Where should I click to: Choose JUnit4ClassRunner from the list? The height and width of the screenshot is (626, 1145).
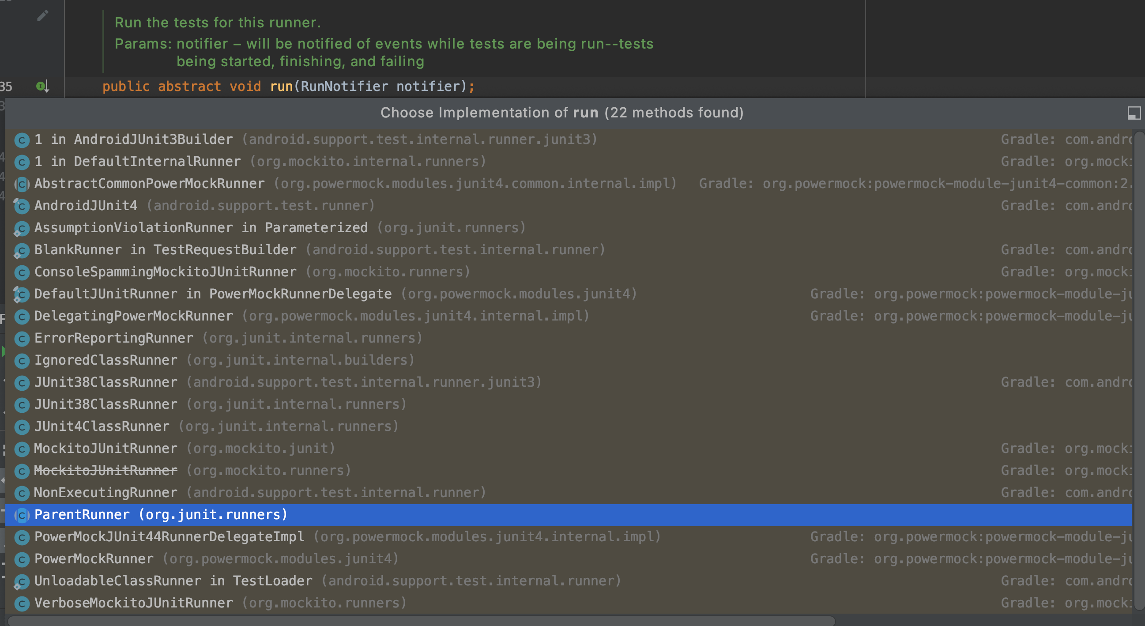click(102, 426)
